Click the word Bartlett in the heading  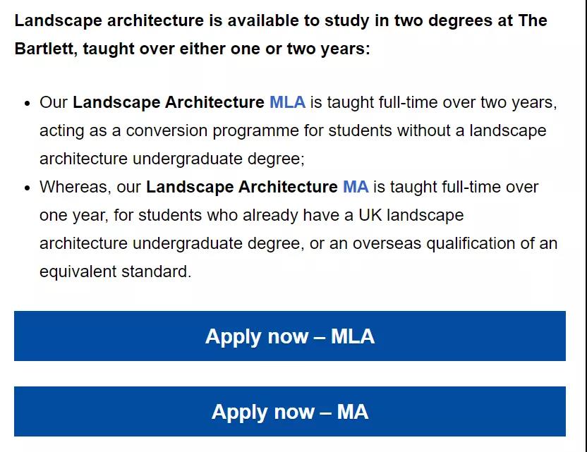[44, 49]
